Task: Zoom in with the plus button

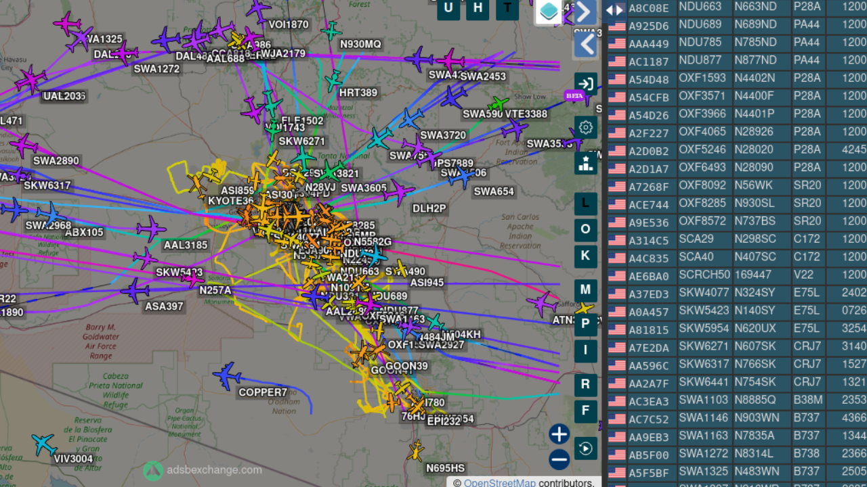Action: click(x=559, y=434)
